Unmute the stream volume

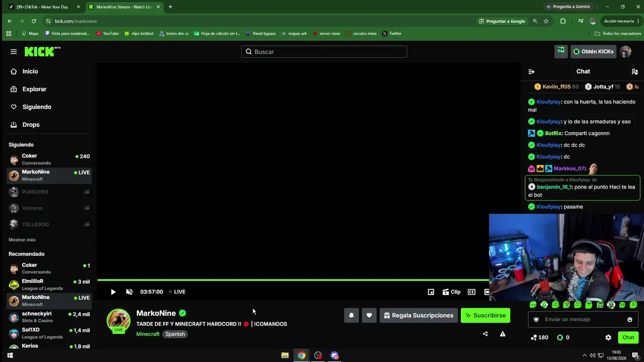click(x=129, y=292)
